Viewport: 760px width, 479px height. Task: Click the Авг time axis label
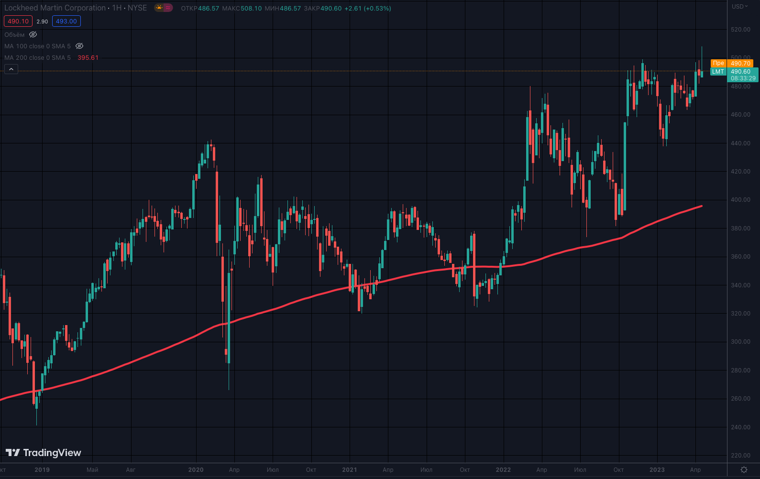(x=131, y=470)
